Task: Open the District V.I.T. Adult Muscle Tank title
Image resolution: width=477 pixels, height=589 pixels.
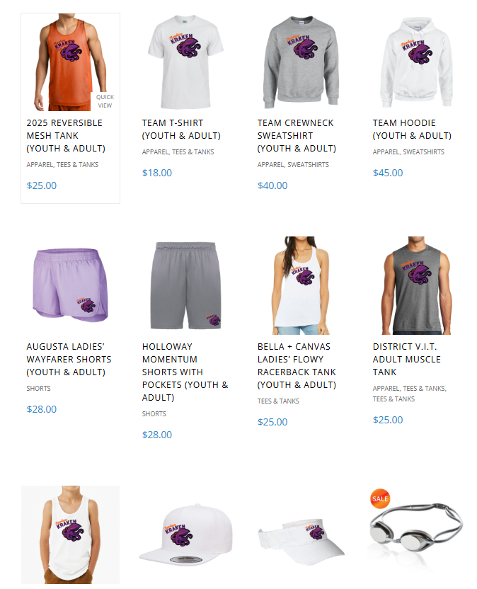Action: 406,359
